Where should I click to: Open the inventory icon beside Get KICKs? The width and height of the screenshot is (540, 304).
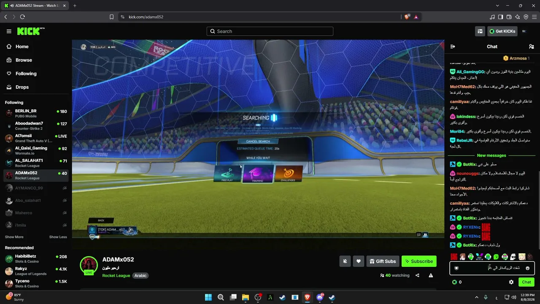480,31
